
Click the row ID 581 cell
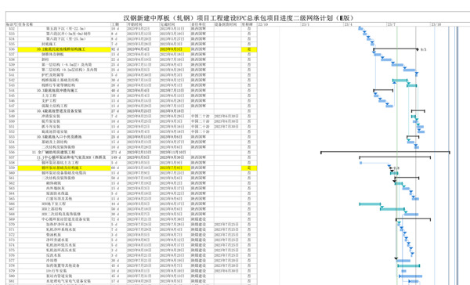(12, 281)
